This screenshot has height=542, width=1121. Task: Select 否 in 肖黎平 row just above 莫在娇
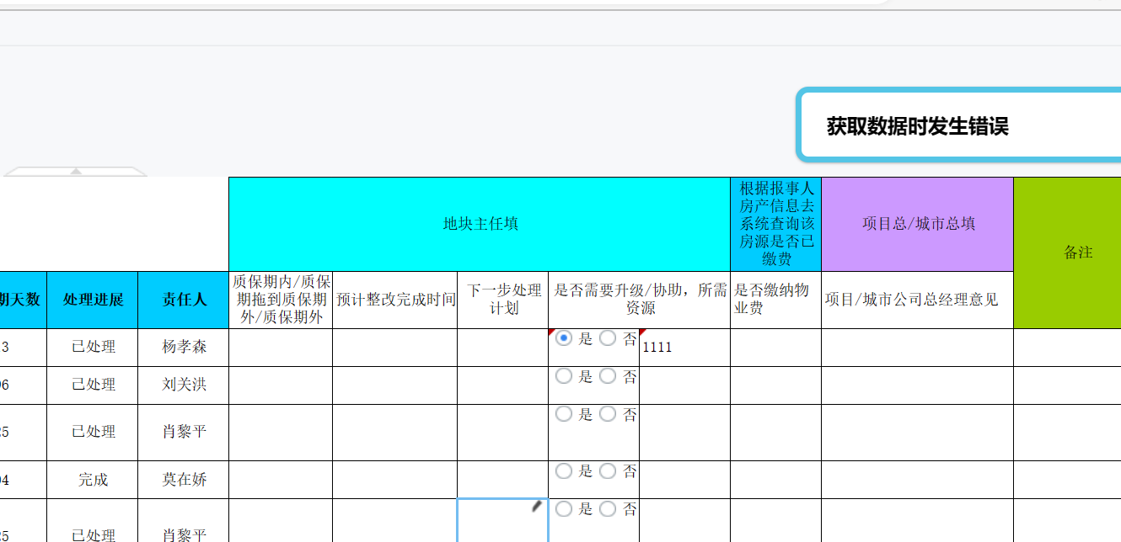(x=608, y=414)
